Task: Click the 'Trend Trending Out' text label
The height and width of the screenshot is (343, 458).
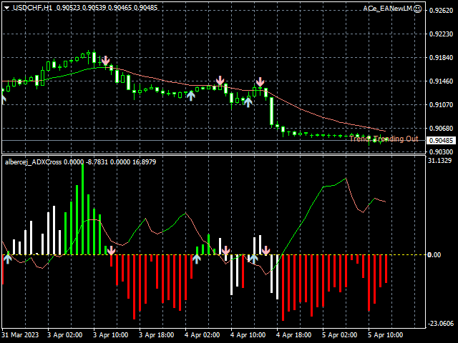Action: pyautogui.click(x=384, y=139)
